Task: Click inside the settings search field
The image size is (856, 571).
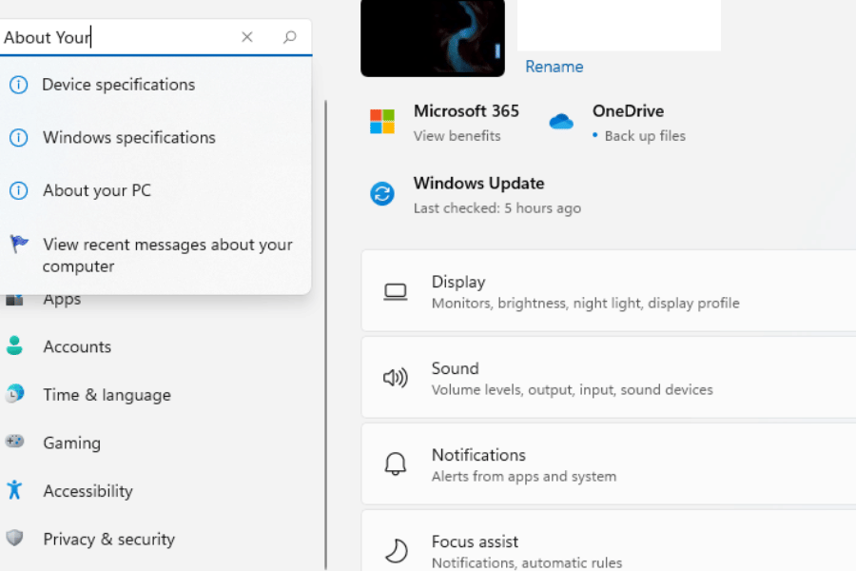Action: pos(114,36)
